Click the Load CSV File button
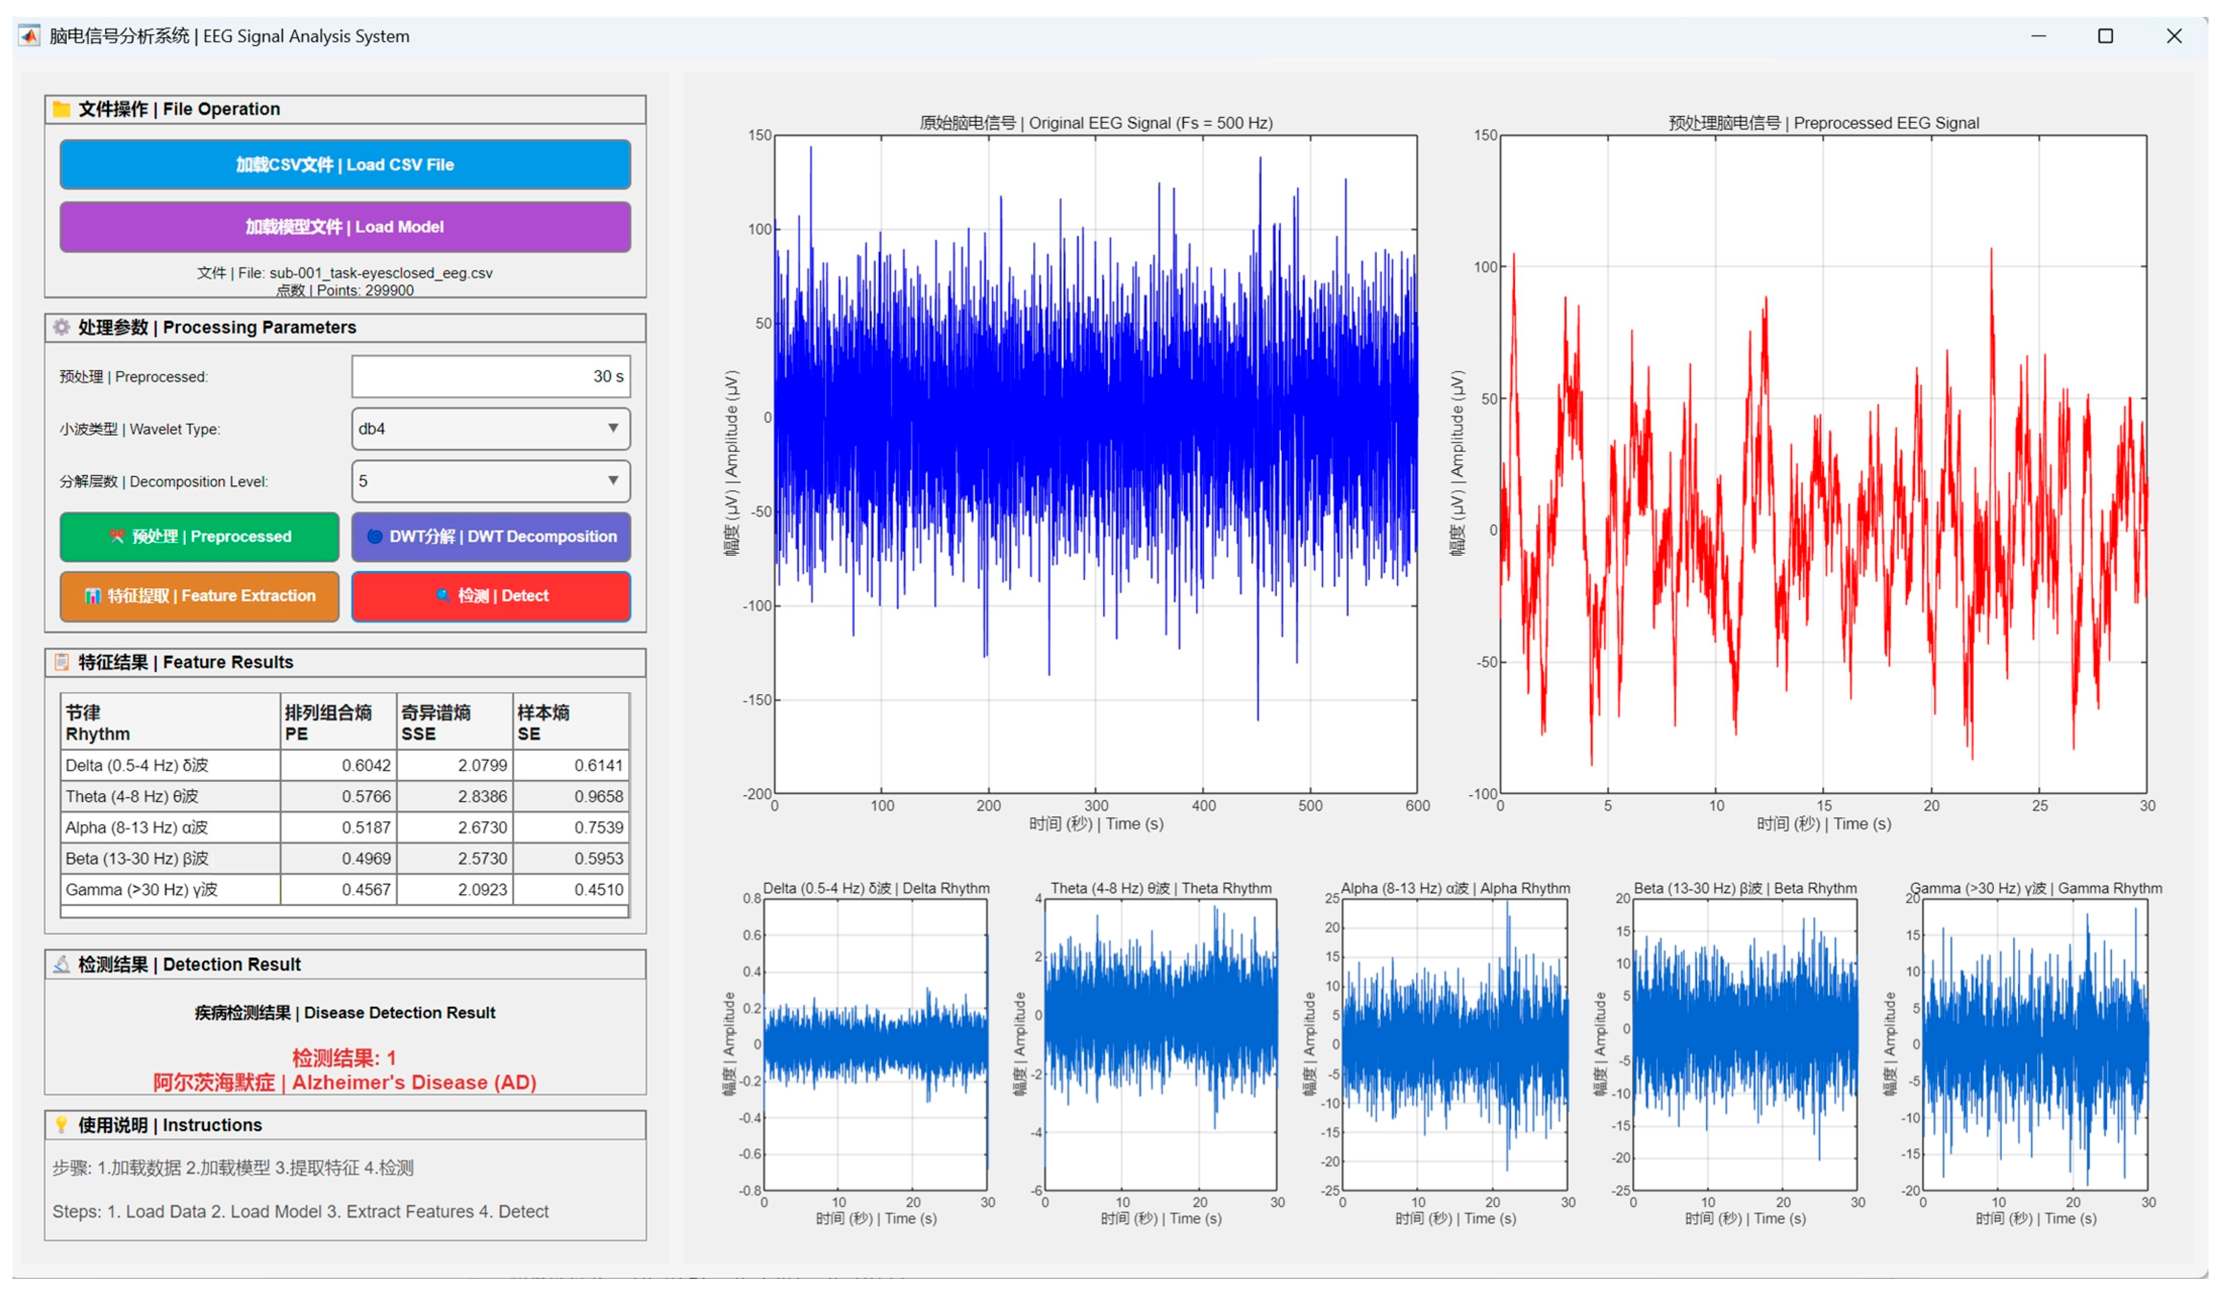Image resolution: width=2219 pixels, height=1290 pixels. click(345, 165)
